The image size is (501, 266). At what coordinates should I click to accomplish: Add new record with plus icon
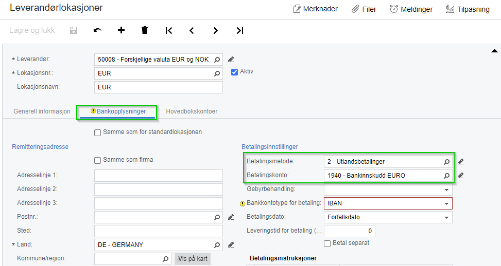tap(121, 30)
